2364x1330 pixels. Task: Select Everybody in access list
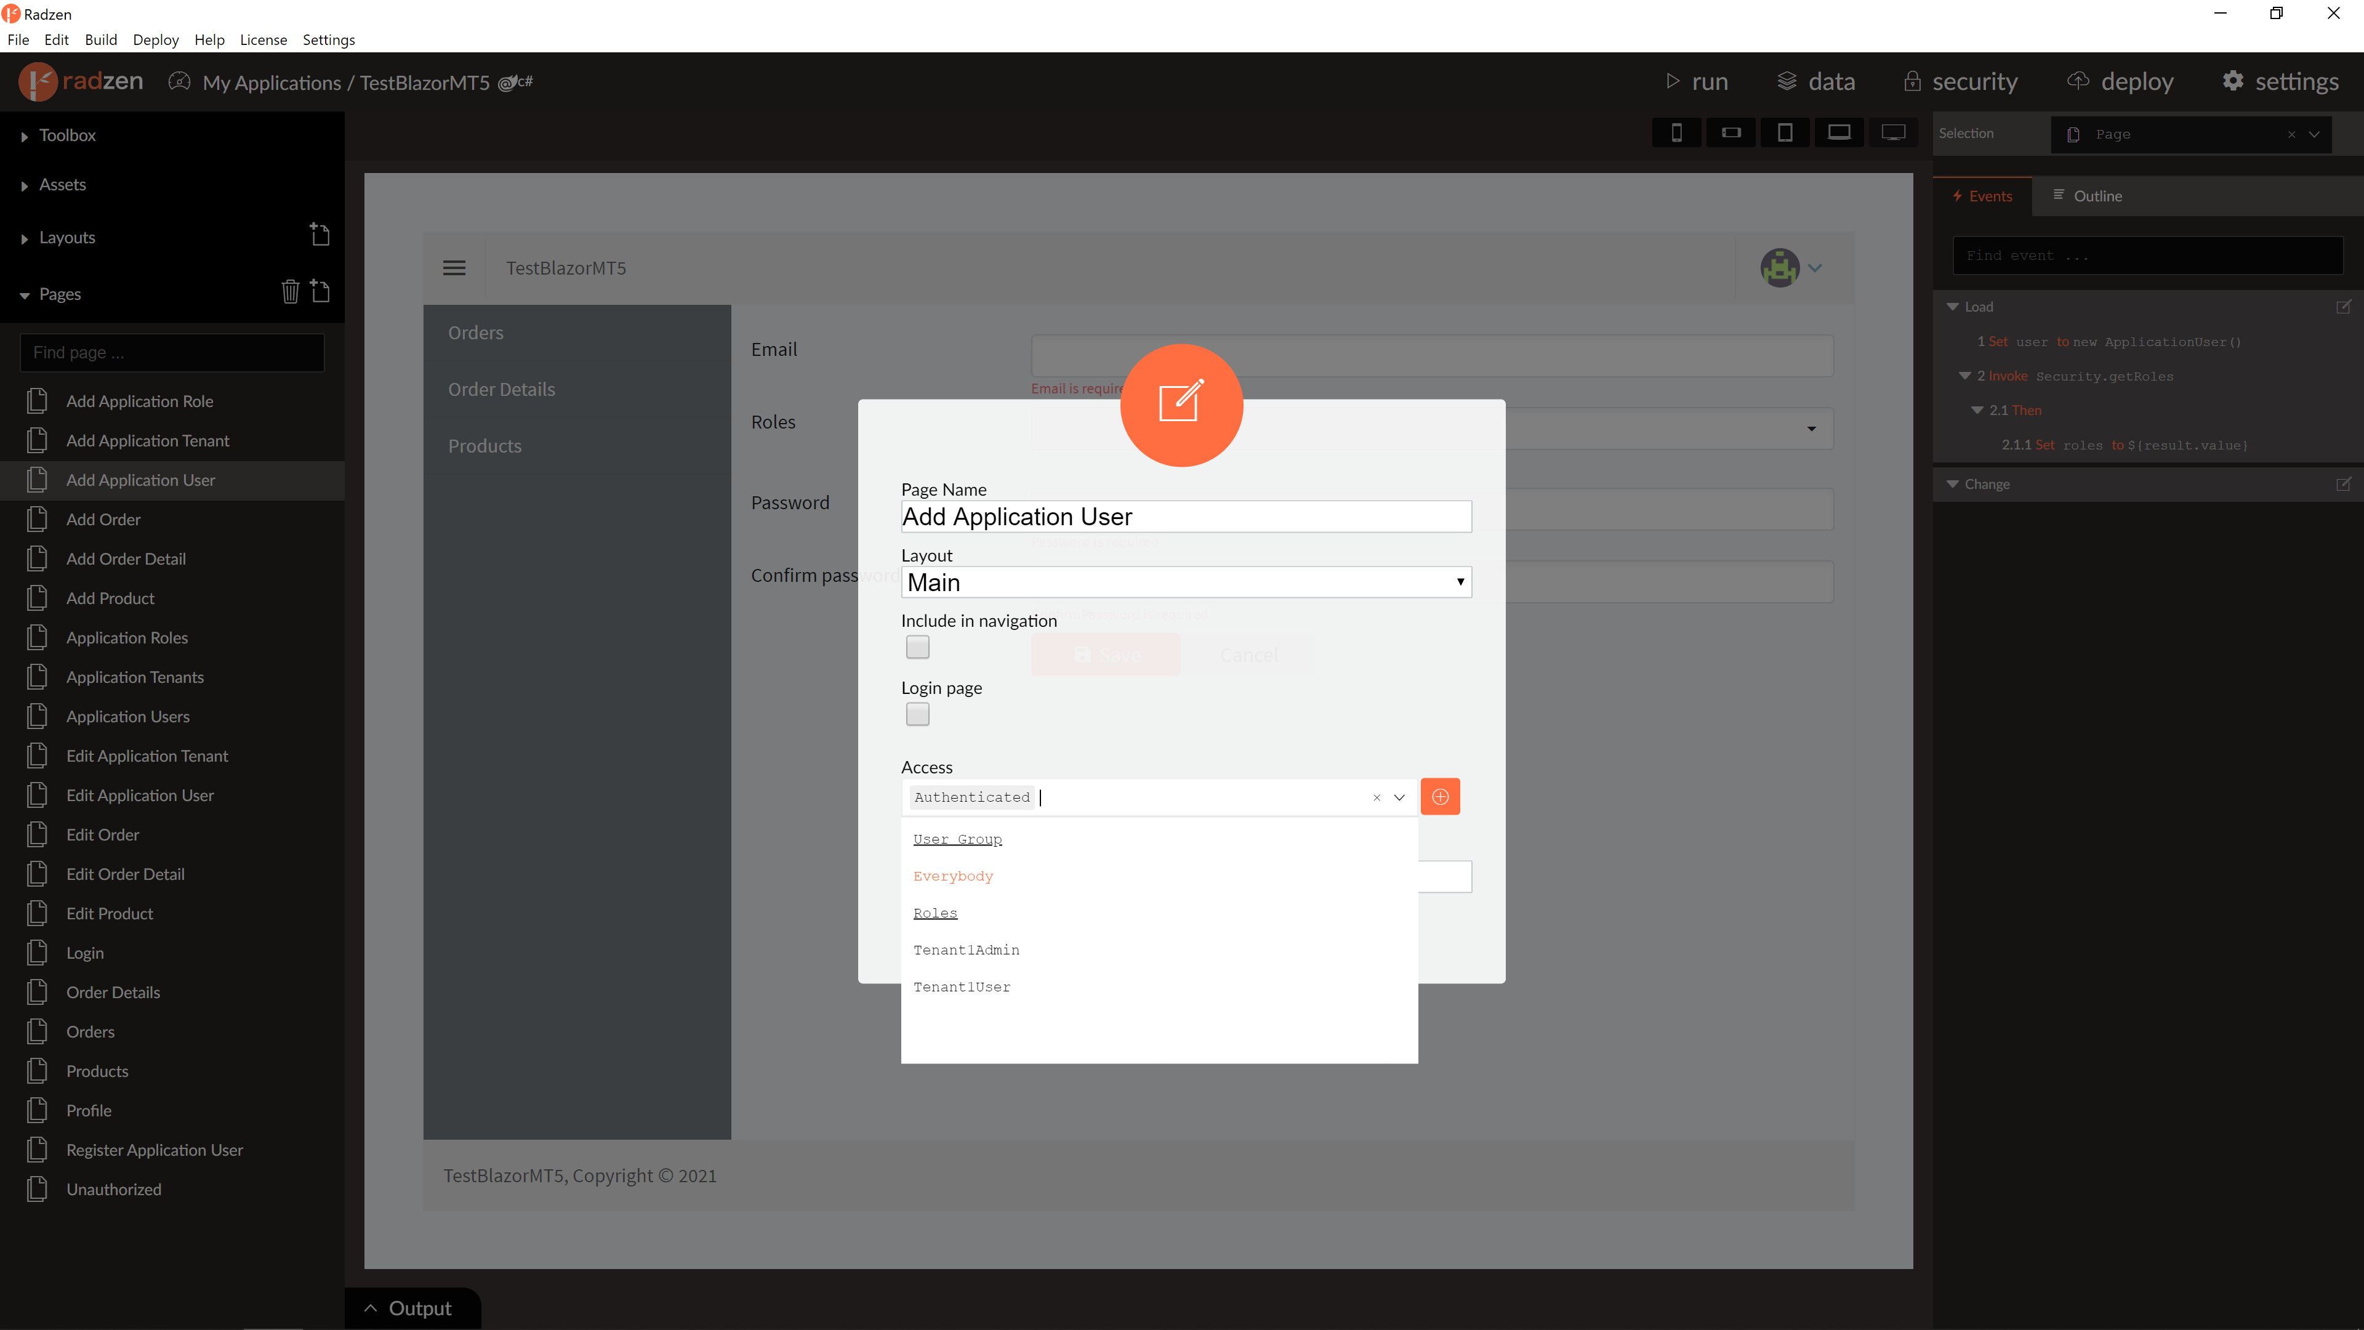(x=954, y=876)
